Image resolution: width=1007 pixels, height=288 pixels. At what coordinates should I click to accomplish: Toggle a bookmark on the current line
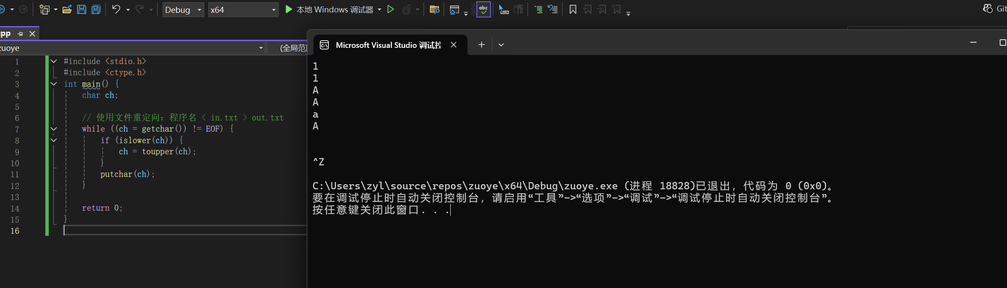pyautogui.click(x=573, y=9)
